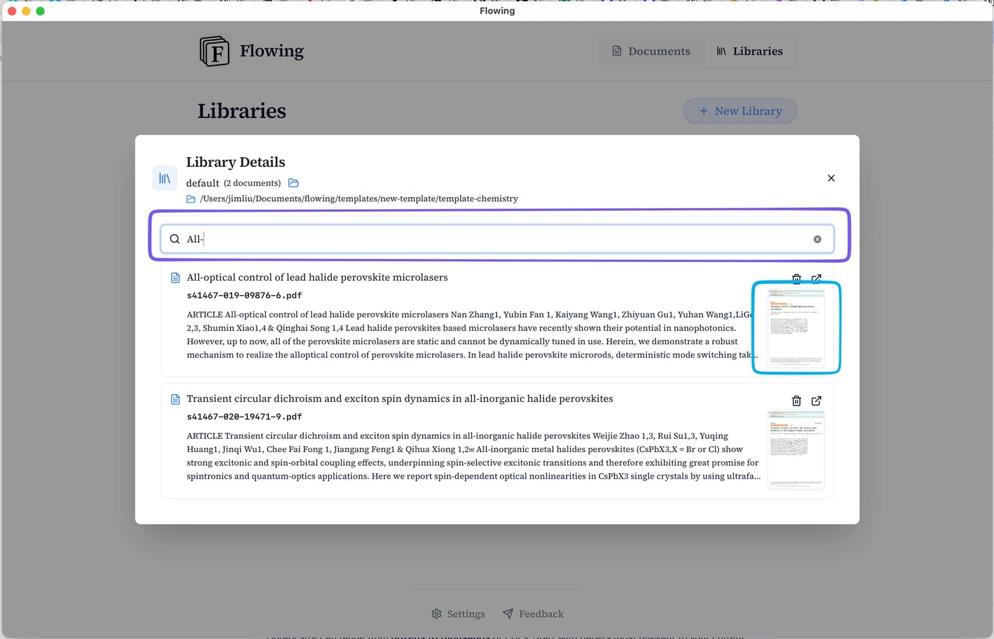Delete the Transient circular dichroism document
This screenshot has height=639, width=994.
[796, 401]
